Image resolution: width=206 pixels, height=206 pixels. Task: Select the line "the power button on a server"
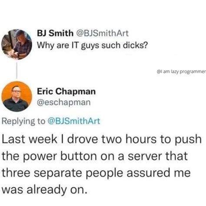[x=95, y=156]
